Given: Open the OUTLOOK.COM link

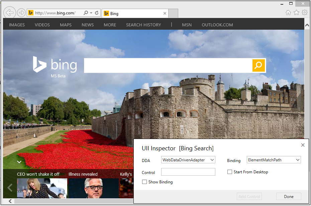Looking at the screenshot, I should [217, 24].
